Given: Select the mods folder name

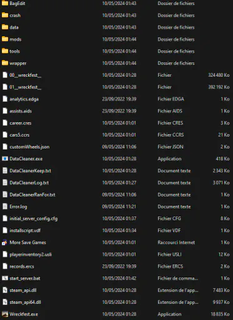Looking at the screenshot, I should click(x=16, y=39).
